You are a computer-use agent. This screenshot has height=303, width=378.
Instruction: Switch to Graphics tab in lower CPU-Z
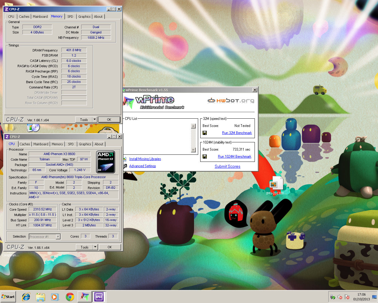click(85, 144)
